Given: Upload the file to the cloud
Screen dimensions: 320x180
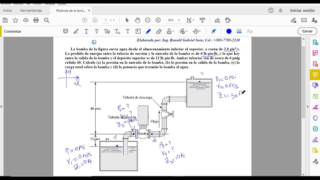Looking at the screenshot, I should tap(26, 20).
